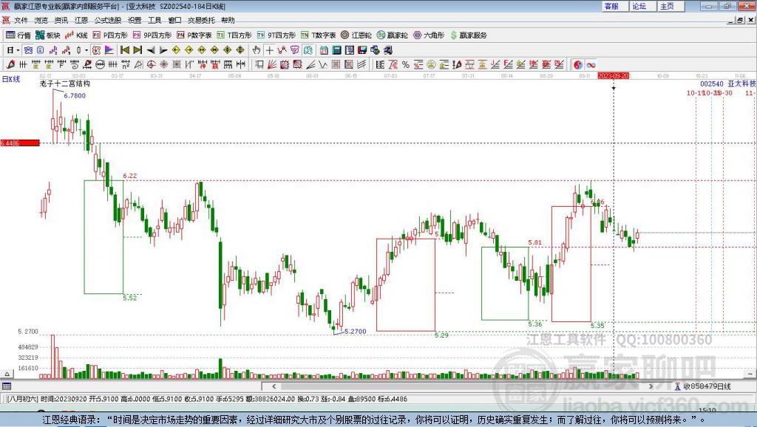Click the red floppy disk save icon
Image resolution: width=757 pixels, height=427 pixels.
point(362,50)
